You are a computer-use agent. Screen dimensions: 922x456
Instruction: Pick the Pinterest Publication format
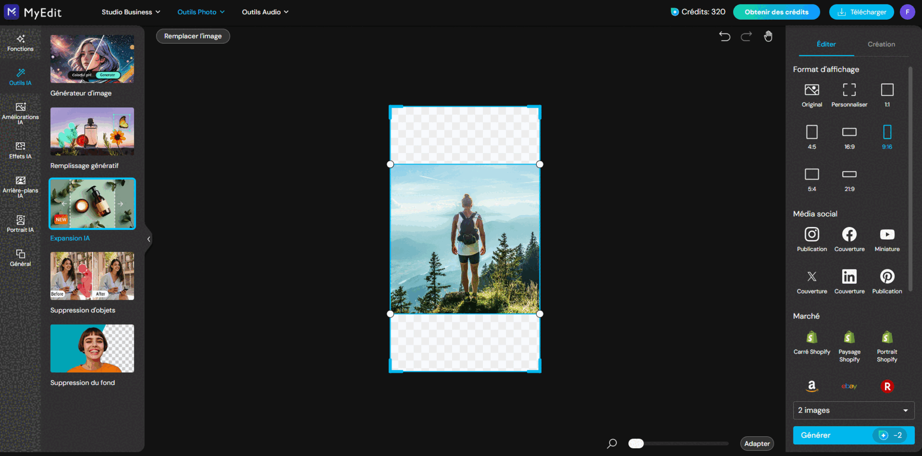pyautogui.click(x=887, y=281)
